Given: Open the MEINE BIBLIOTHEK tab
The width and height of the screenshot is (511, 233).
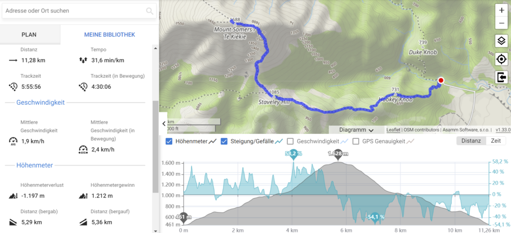Looking at the screenshot, I should pyautogui.click(x=109, y=34).
